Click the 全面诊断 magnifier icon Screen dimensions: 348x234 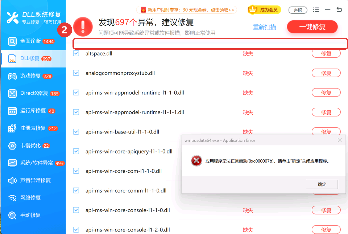[12, 41]
